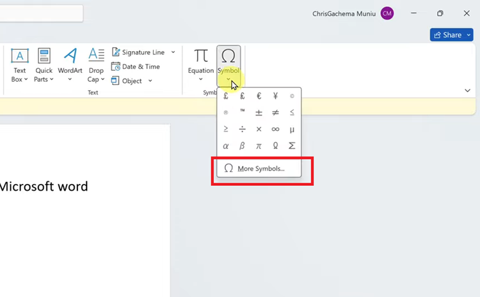Click the Share button
This screenshot has height=297, width=480.
tap(447, 35)
